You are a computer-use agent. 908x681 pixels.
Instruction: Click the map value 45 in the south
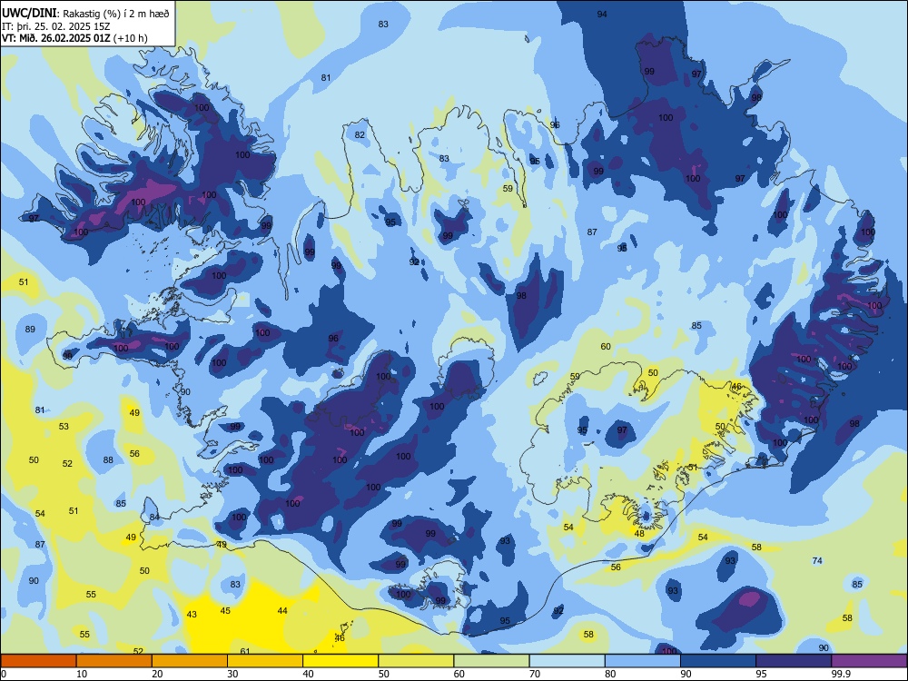point(225,610)
